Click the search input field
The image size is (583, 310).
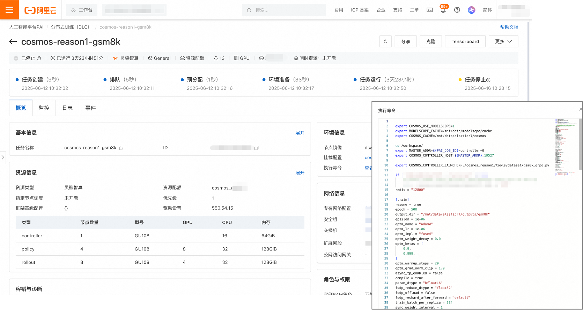click(x=284, y=10)
